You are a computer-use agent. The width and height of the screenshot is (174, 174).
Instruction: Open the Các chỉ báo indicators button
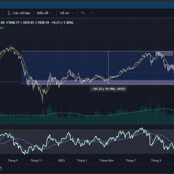click(x=19, y=13)
